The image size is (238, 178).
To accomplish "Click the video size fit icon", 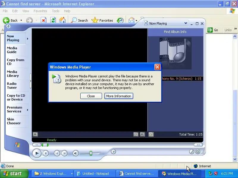I will [136, 134].
